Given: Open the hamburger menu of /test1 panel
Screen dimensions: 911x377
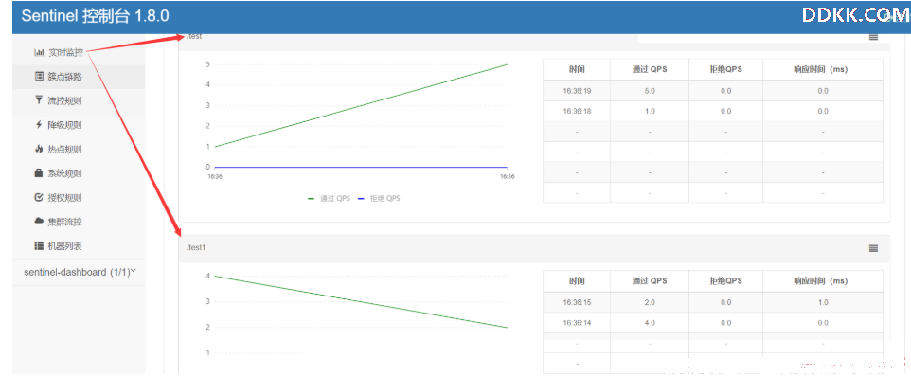Looking at the screenshot, I should point(873,248).
